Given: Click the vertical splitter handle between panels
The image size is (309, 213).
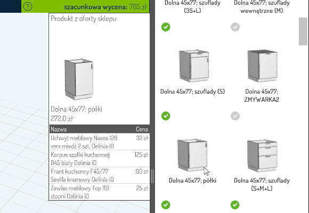Looking at the screenshot, I should (152, 176).
